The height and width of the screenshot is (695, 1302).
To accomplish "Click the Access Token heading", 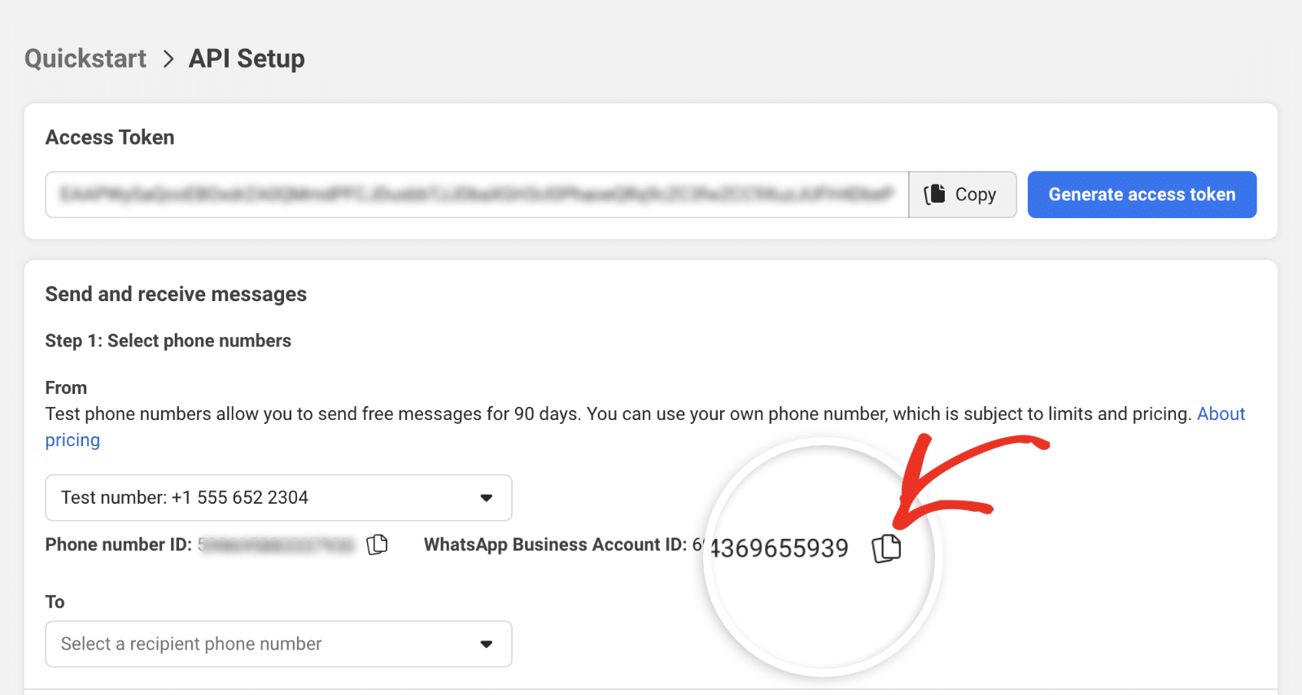I will point(110,138).
